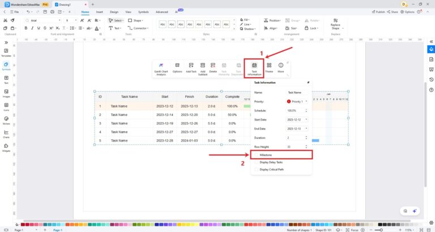
Task: Increase font size with A+ icon
Action: coord(82,20)
